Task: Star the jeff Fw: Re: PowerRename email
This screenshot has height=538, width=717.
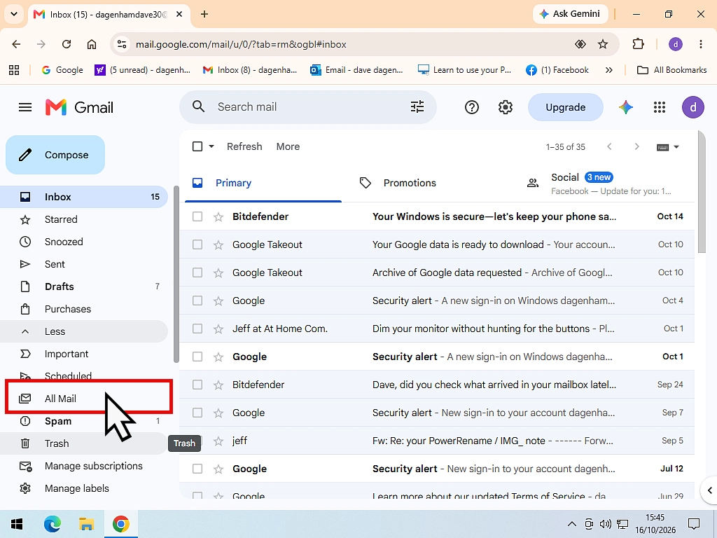Action: (218, 441)
